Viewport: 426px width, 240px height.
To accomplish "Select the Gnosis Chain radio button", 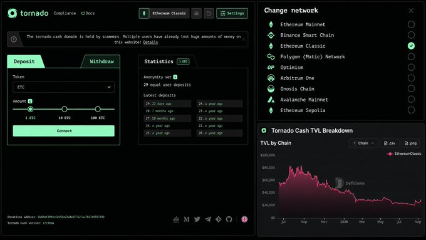I will (411, 88).
